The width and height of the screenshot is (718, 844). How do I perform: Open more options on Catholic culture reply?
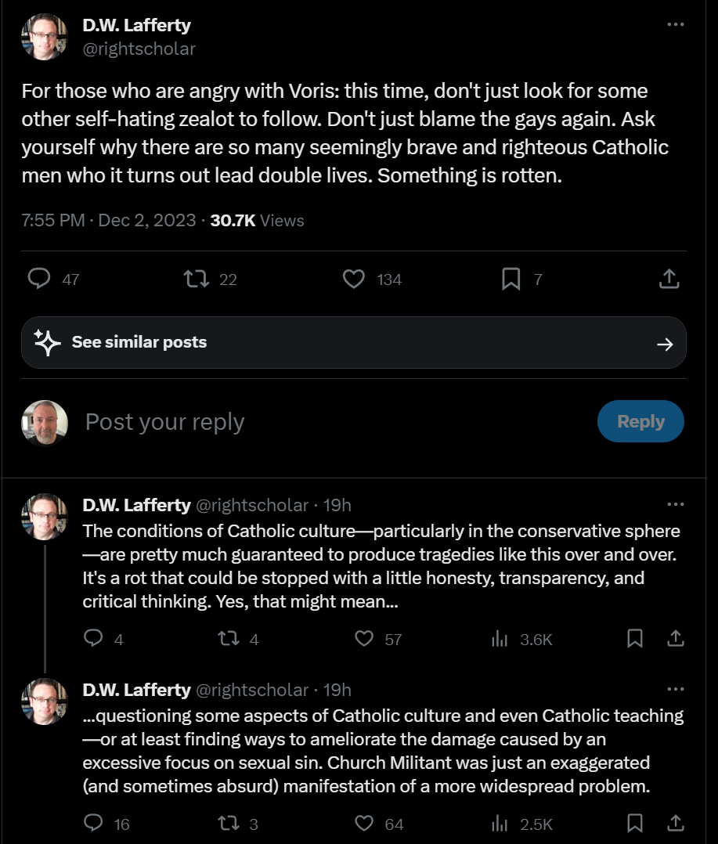pos(675,505)
